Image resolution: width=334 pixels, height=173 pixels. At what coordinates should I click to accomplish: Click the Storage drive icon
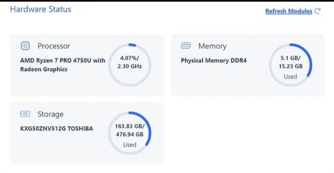click(25, 114)
